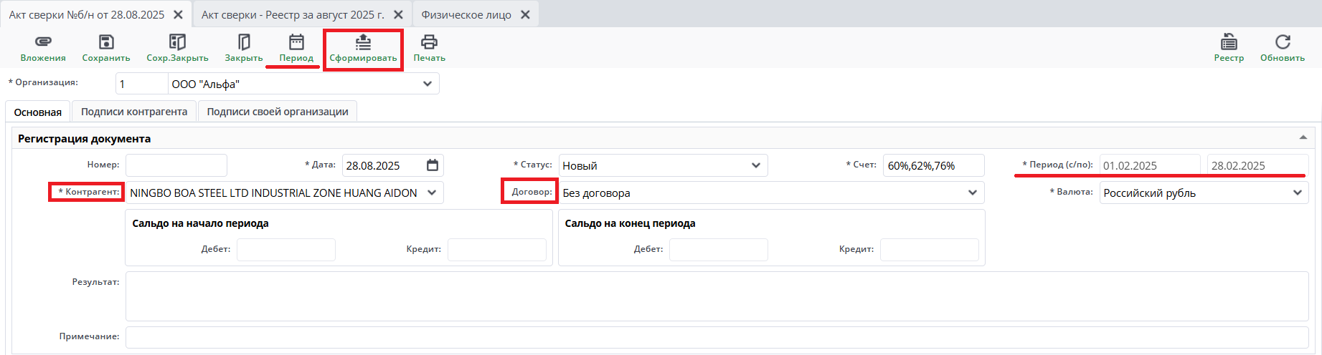This screenshot has height=355, width=1322.
Task: Click the Сохранить save icon
Action: 106,42
